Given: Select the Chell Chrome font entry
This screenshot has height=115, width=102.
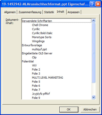Looking at the screenshot, I should coord(40,25).
